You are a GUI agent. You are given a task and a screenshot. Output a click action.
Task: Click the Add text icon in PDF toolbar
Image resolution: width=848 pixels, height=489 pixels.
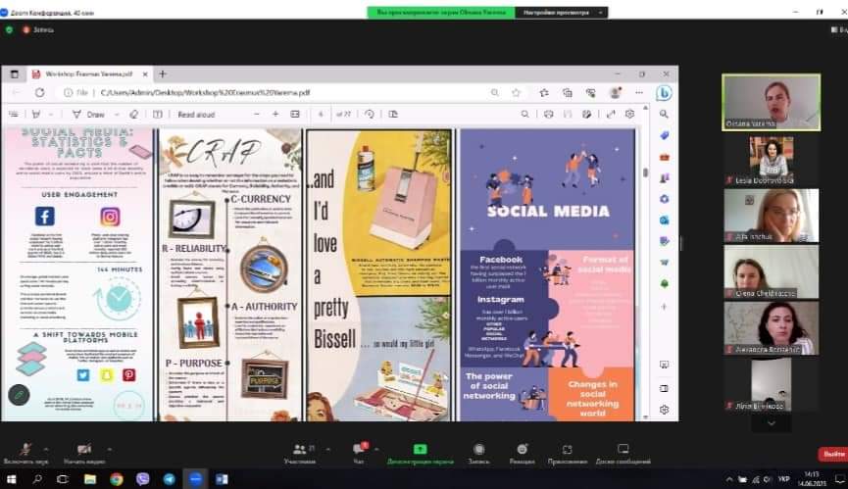point(158,114)
